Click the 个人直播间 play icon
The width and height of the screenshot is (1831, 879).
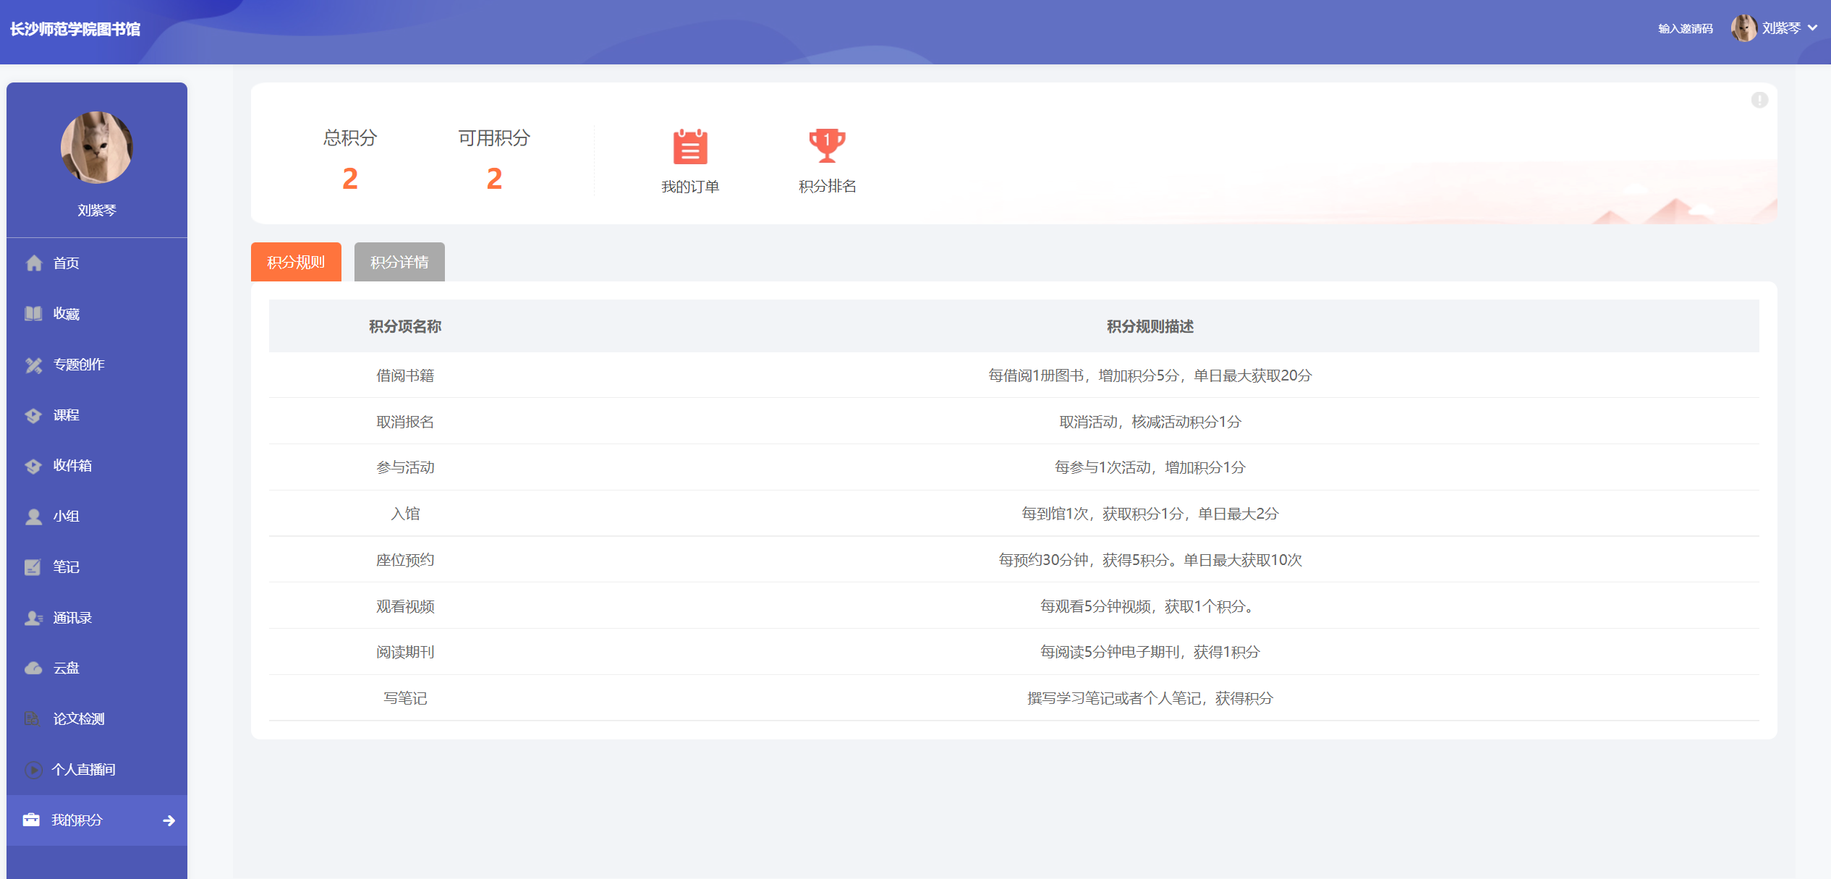pos(33,770)
